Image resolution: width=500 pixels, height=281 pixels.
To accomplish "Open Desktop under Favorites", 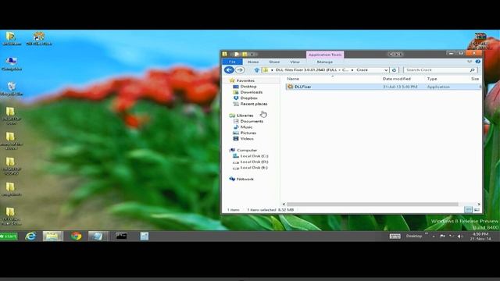I will point(248,87).
